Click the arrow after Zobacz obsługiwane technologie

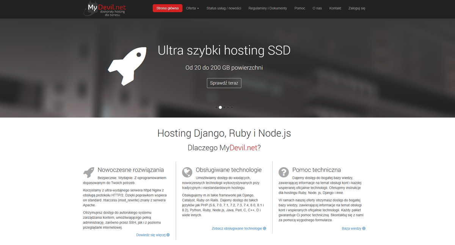point(264,228)
